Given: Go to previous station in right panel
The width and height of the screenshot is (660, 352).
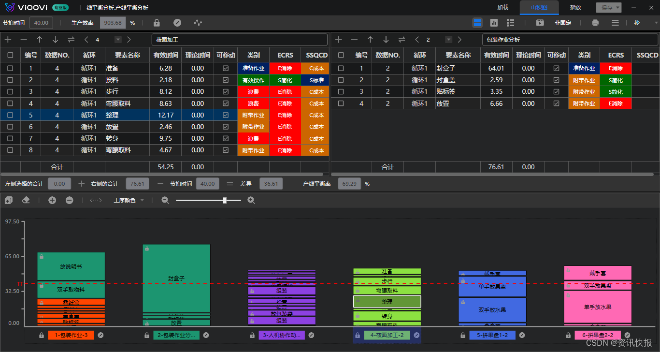Looking at the screenshot, I should (x=417, y=40).
